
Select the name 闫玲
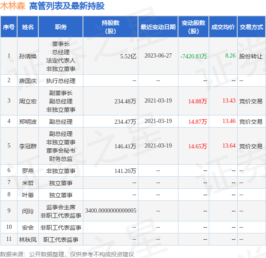click(x=28, y=211)
